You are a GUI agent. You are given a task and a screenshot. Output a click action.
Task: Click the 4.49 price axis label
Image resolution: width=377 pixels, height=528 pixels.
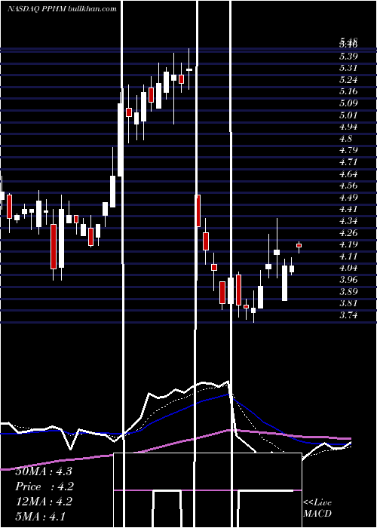click(x=348, y=198)
